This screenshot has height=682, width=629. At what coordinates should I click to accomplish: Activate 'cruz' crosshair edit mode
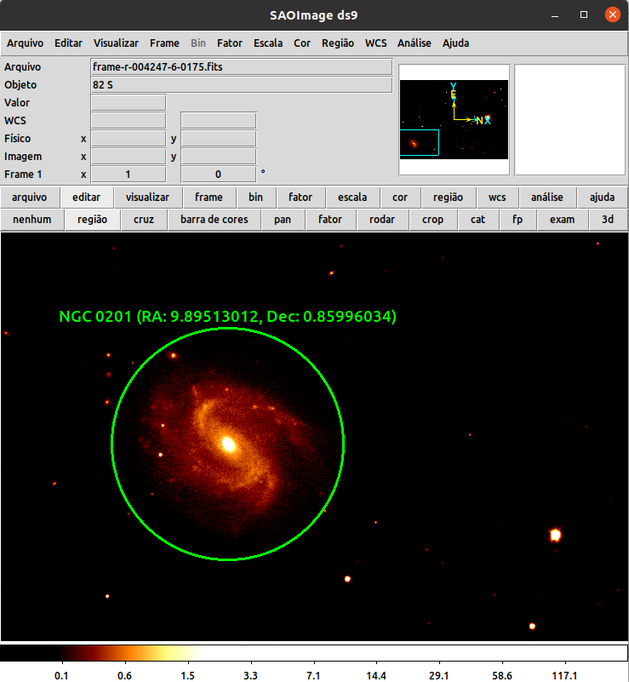(x=144, y=219)
